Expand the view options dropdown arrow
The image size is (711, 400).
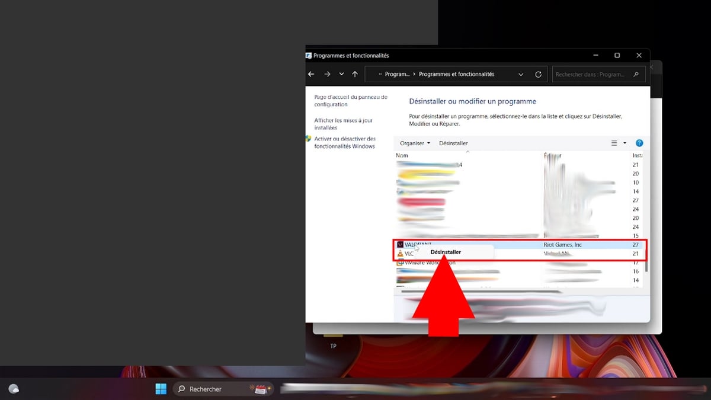click(624, 143)
